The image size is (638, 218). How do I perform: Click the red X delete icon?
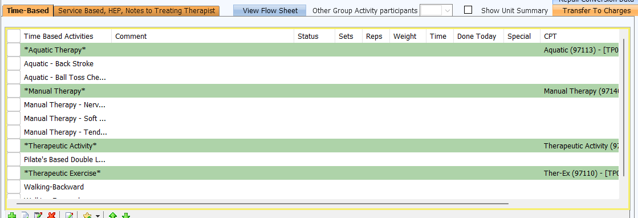click(51, 216)
